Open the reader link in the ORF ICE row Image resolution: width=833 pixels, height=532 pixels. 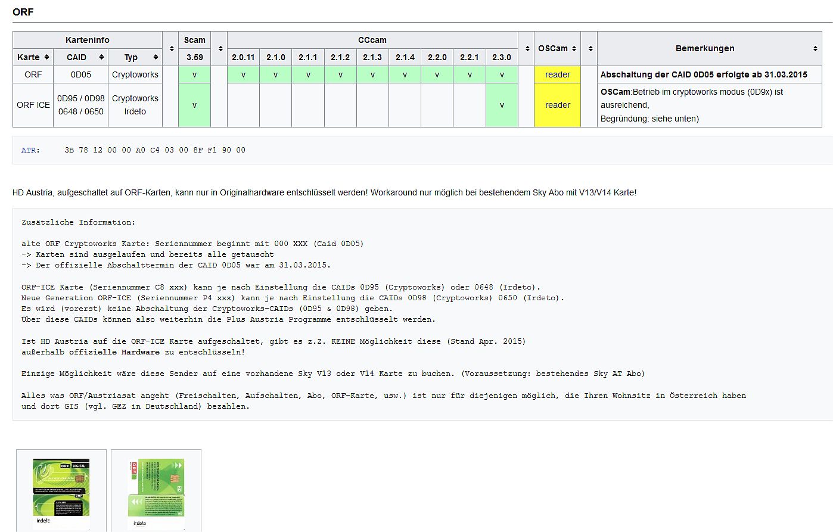557,105
